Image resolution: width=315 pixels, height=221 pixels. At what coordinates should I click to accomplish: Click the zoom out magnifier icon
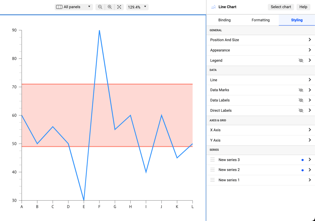tap(100, 7)
